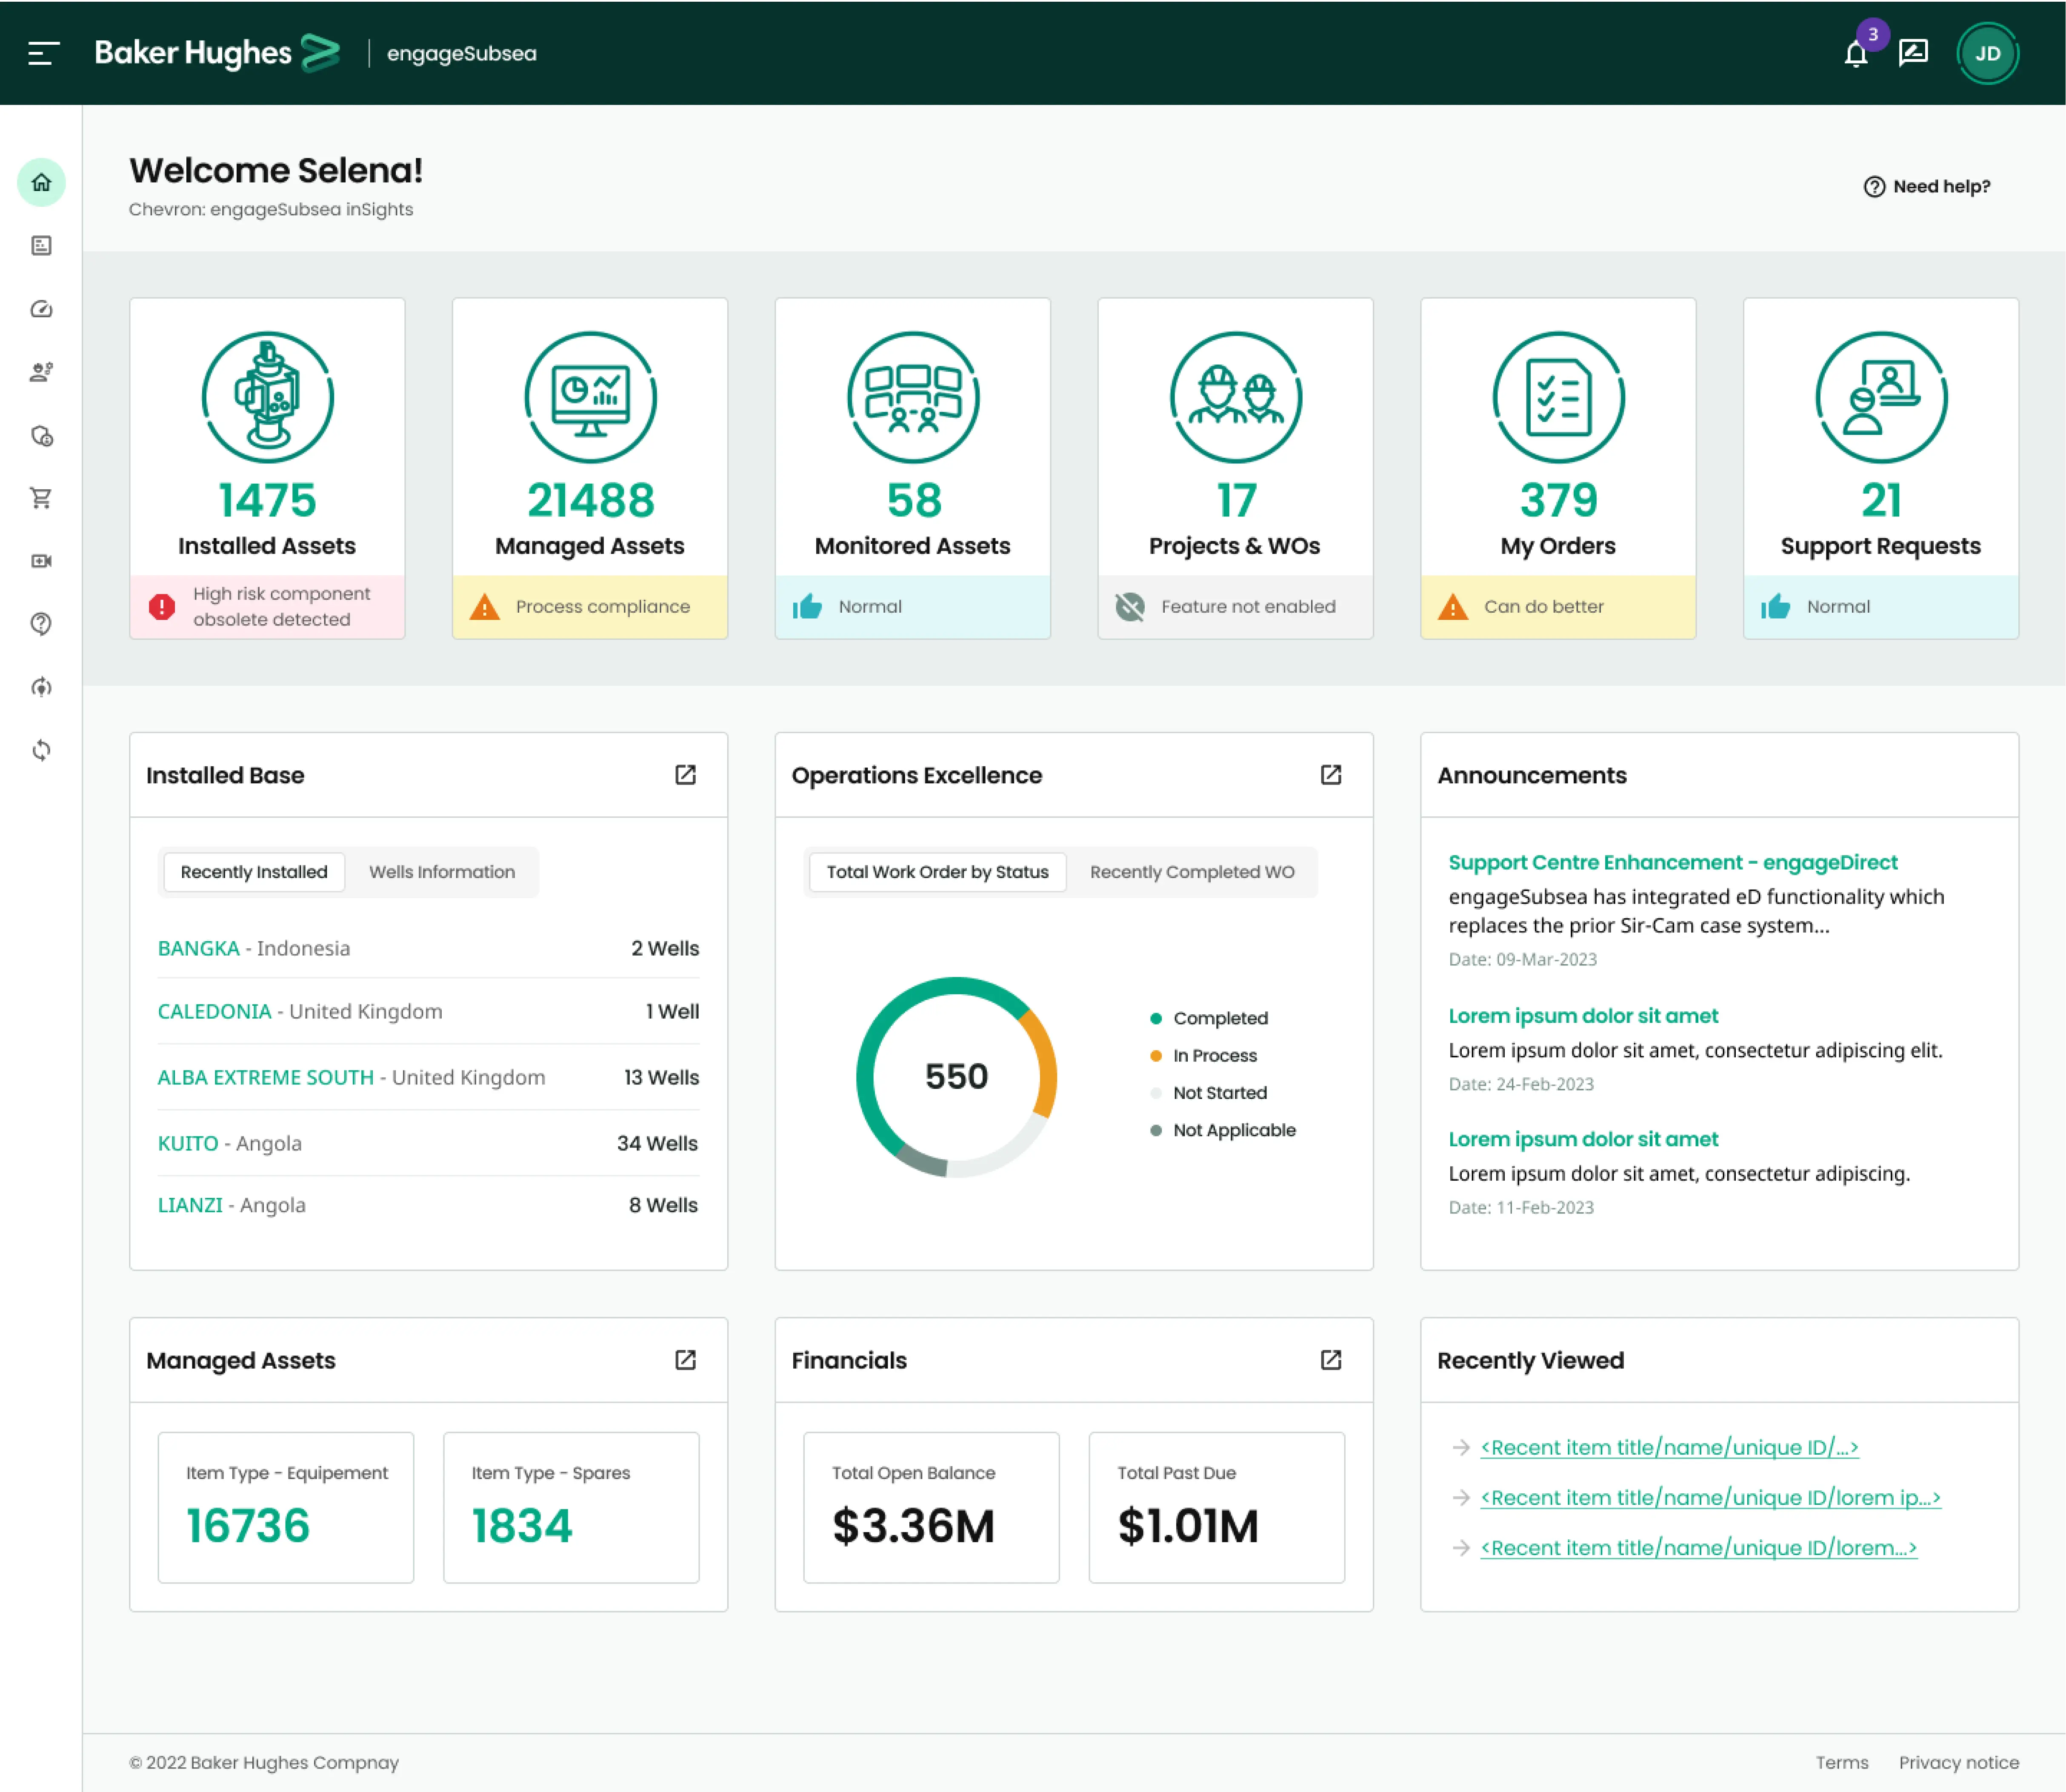
Task: Click the video camera sidebar icon
Action: 41,561
